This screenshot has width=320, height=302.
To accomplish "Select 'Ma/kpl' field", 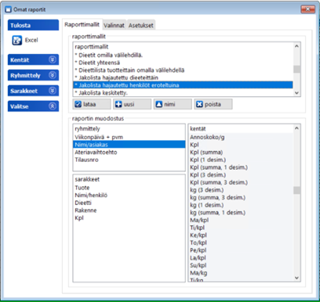I will (x=241, y=220).
